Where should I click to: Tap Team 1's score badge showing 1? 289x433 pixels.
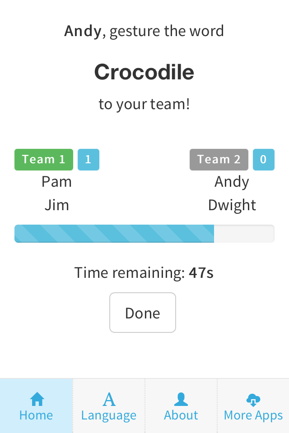coord(89,160)
